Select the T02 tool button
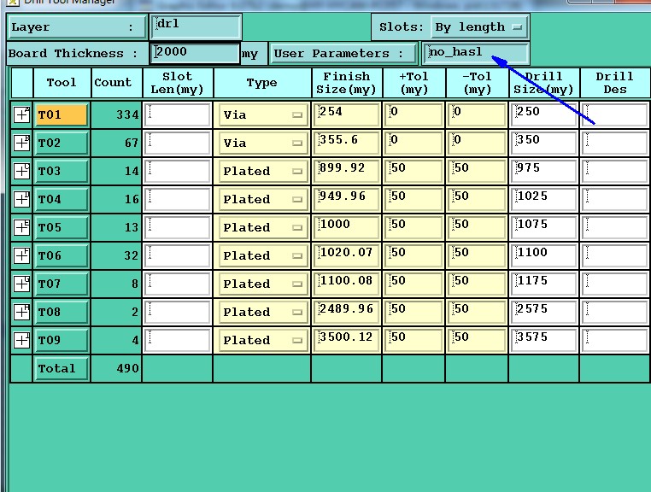The height and width of the screenshot is (492, 651). pos(61,143)
